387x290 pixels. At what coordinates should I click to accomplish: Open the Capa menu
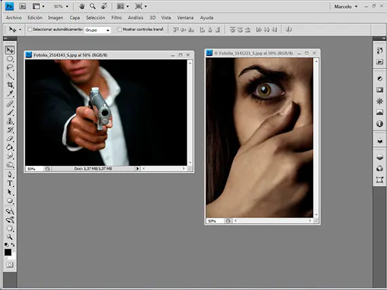pyautogui.click(x=75, y=18)
